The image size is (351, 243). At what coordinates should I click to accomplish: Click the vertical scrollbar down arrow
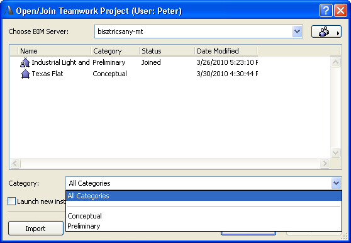point(335,153)
